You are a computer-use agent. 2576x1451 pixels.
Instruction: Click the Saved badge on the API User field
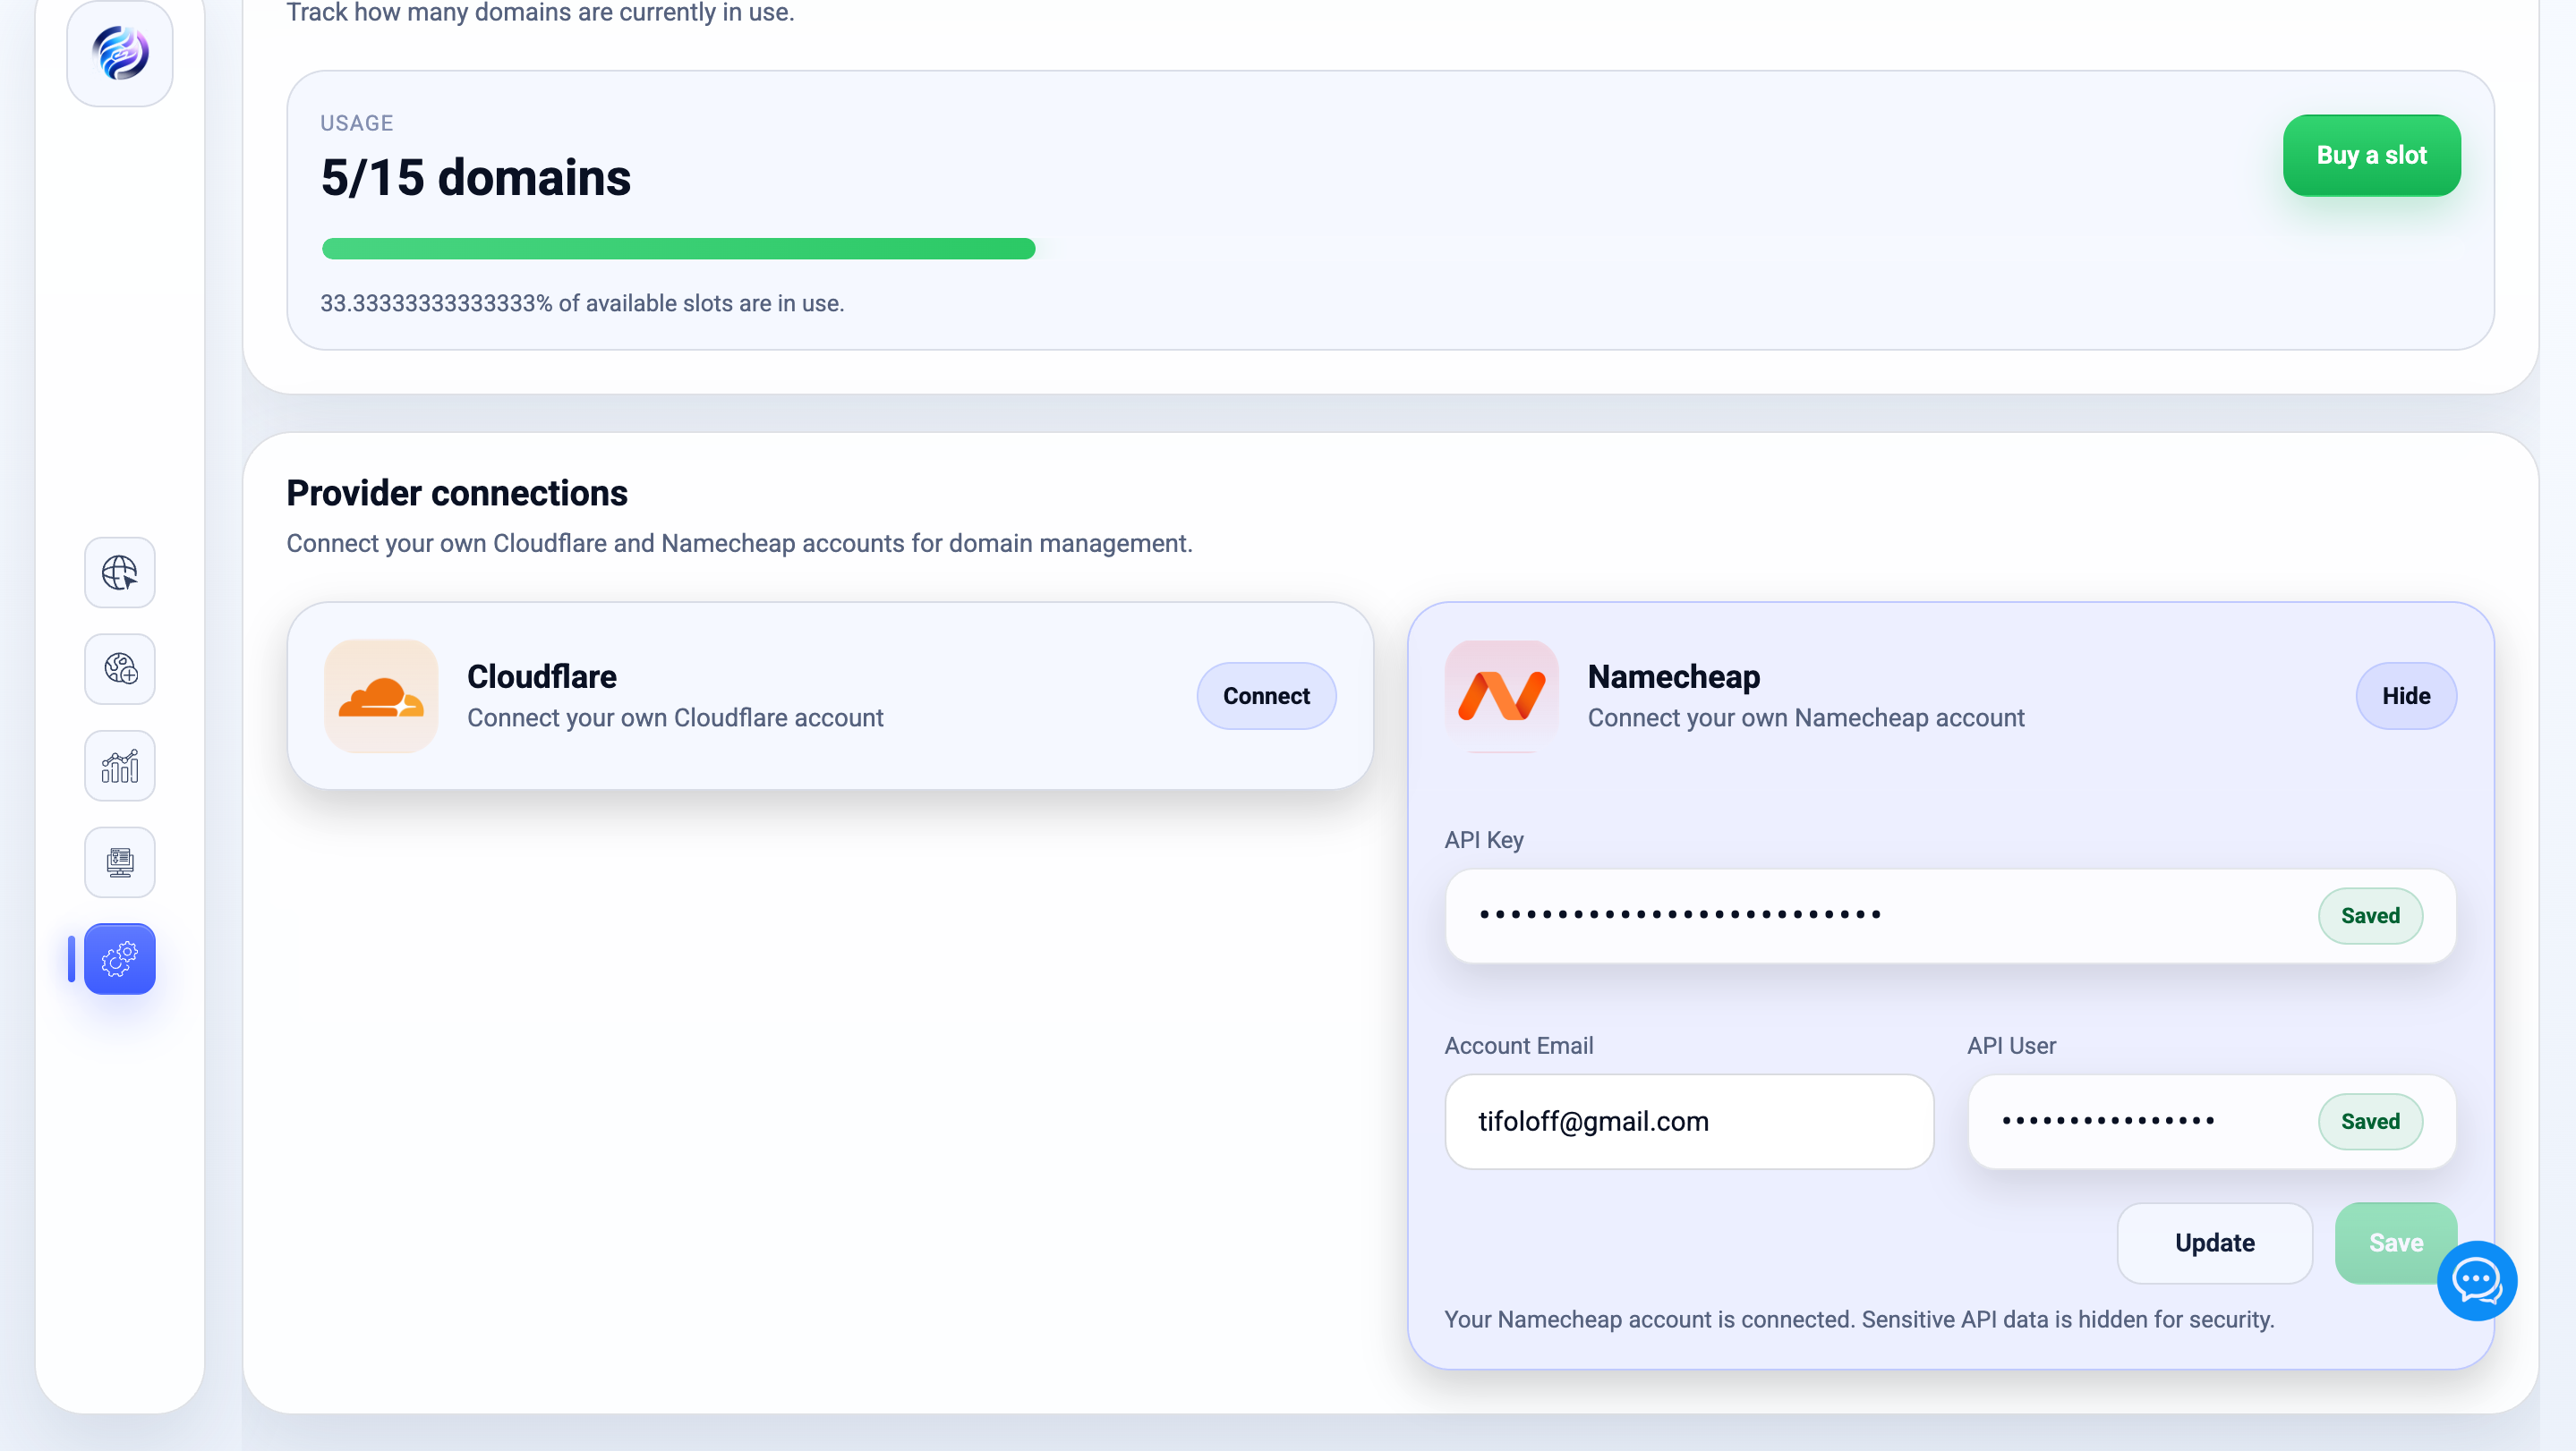(x=2370, y=1121)
